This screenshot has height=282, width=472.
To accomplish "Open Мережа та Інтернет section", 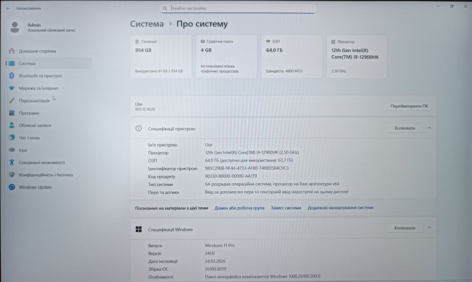I will 39,88.
